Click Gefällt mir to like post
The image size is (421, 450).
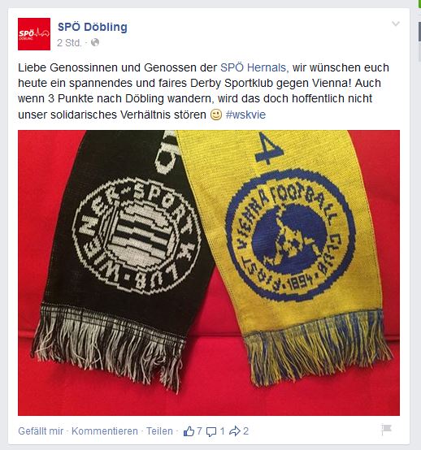41,431
